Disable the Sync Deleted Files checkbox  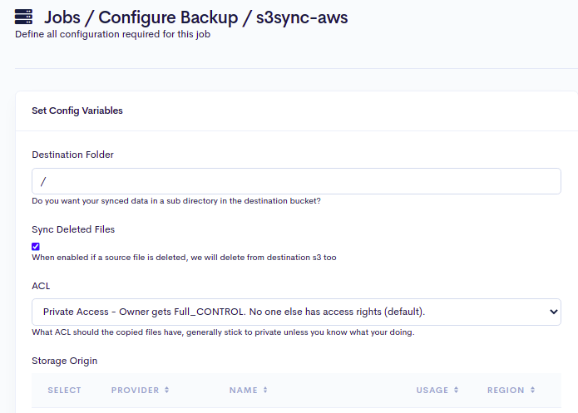tap(36, 246)
